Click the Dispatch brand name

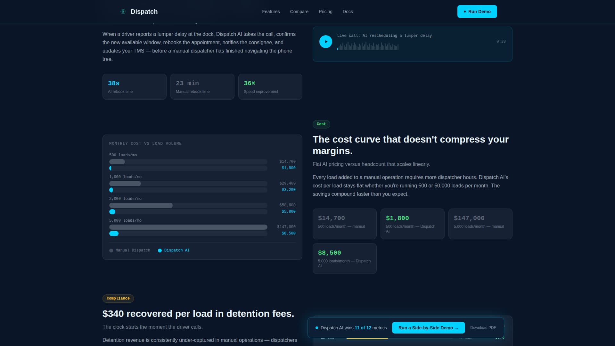144,12
